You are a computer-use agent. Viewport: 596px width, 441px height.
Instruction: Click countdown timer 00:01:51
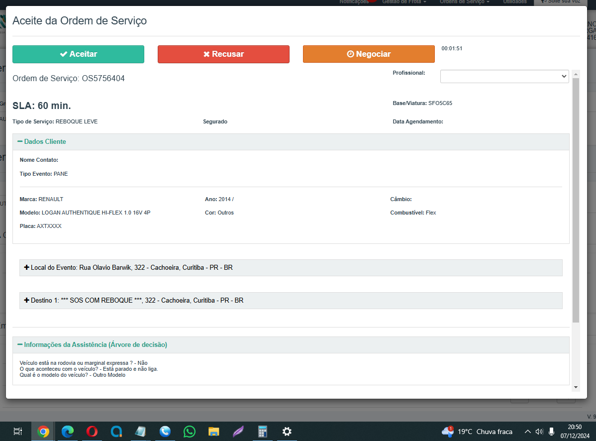click(452, 48)
